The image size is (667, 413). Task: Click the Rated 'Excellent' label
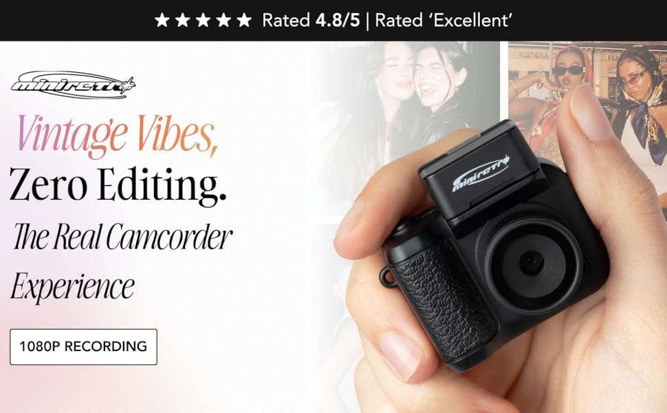444,20
